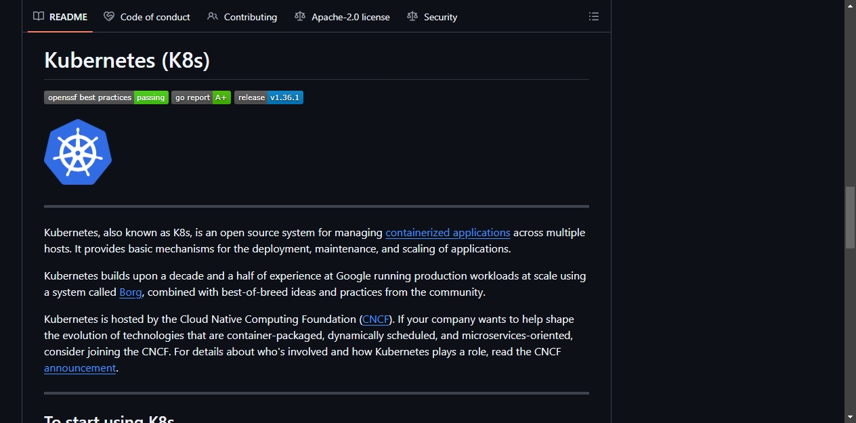Click the vertical scrollbar thumb
This screenshot has width=856, height=423.
[850, 217]
